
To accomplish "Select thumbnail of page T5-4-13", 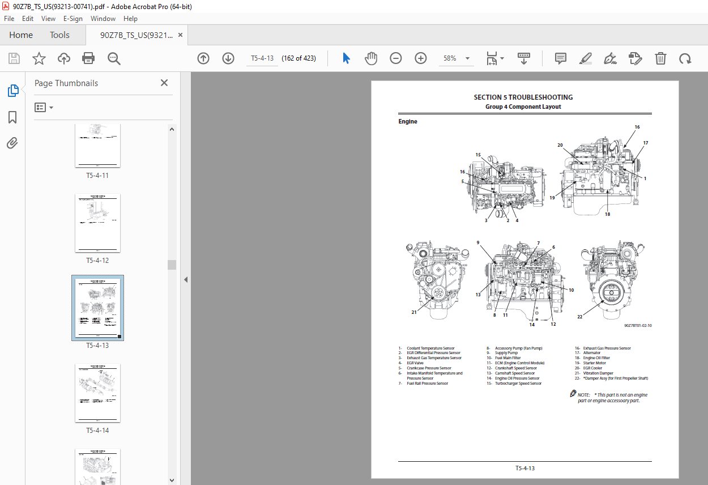I will coord(97,308).
